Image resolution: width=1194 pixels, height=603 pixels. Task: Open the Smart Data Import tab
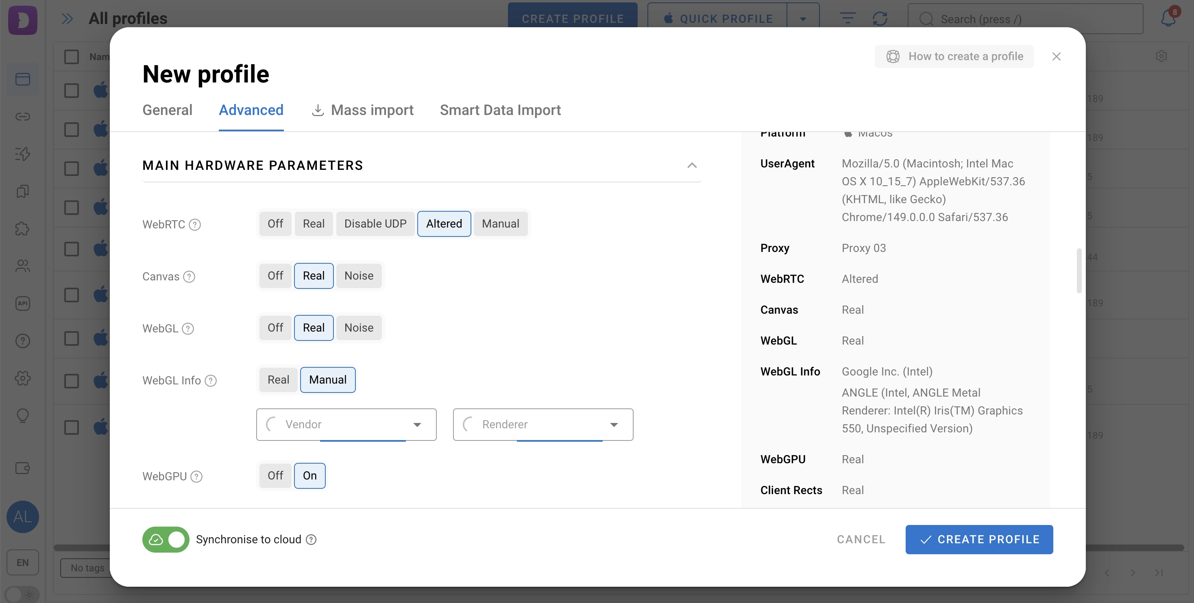pos(500,110)
